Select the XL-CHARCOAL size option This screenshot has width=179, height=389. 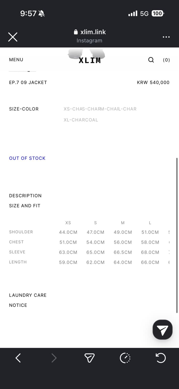point(81,120)
